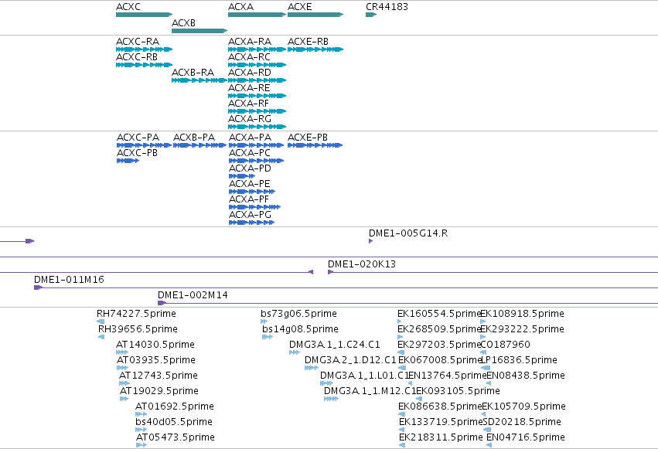Select transcript ACXE-RB

click(x=315, y=49)
